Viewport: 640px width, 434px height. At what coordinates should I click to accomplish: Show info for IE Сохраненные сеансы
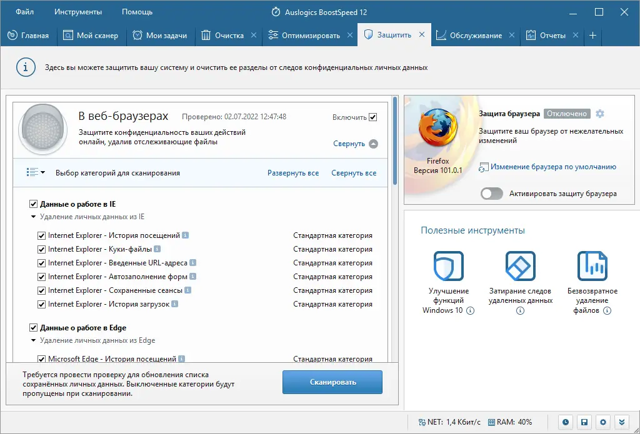coord(187,290)
